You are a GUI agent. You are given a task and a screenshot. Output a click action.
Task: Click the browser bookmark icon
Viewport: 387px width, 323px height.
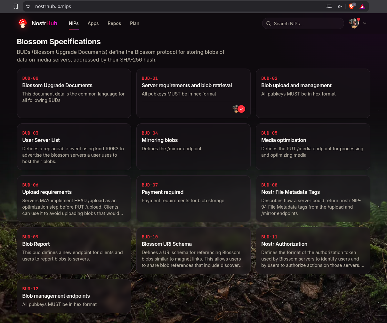point(16,6)
